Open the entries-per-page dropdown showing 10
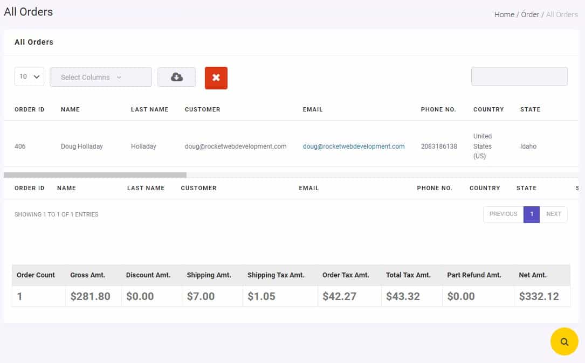 coord(29,76)
